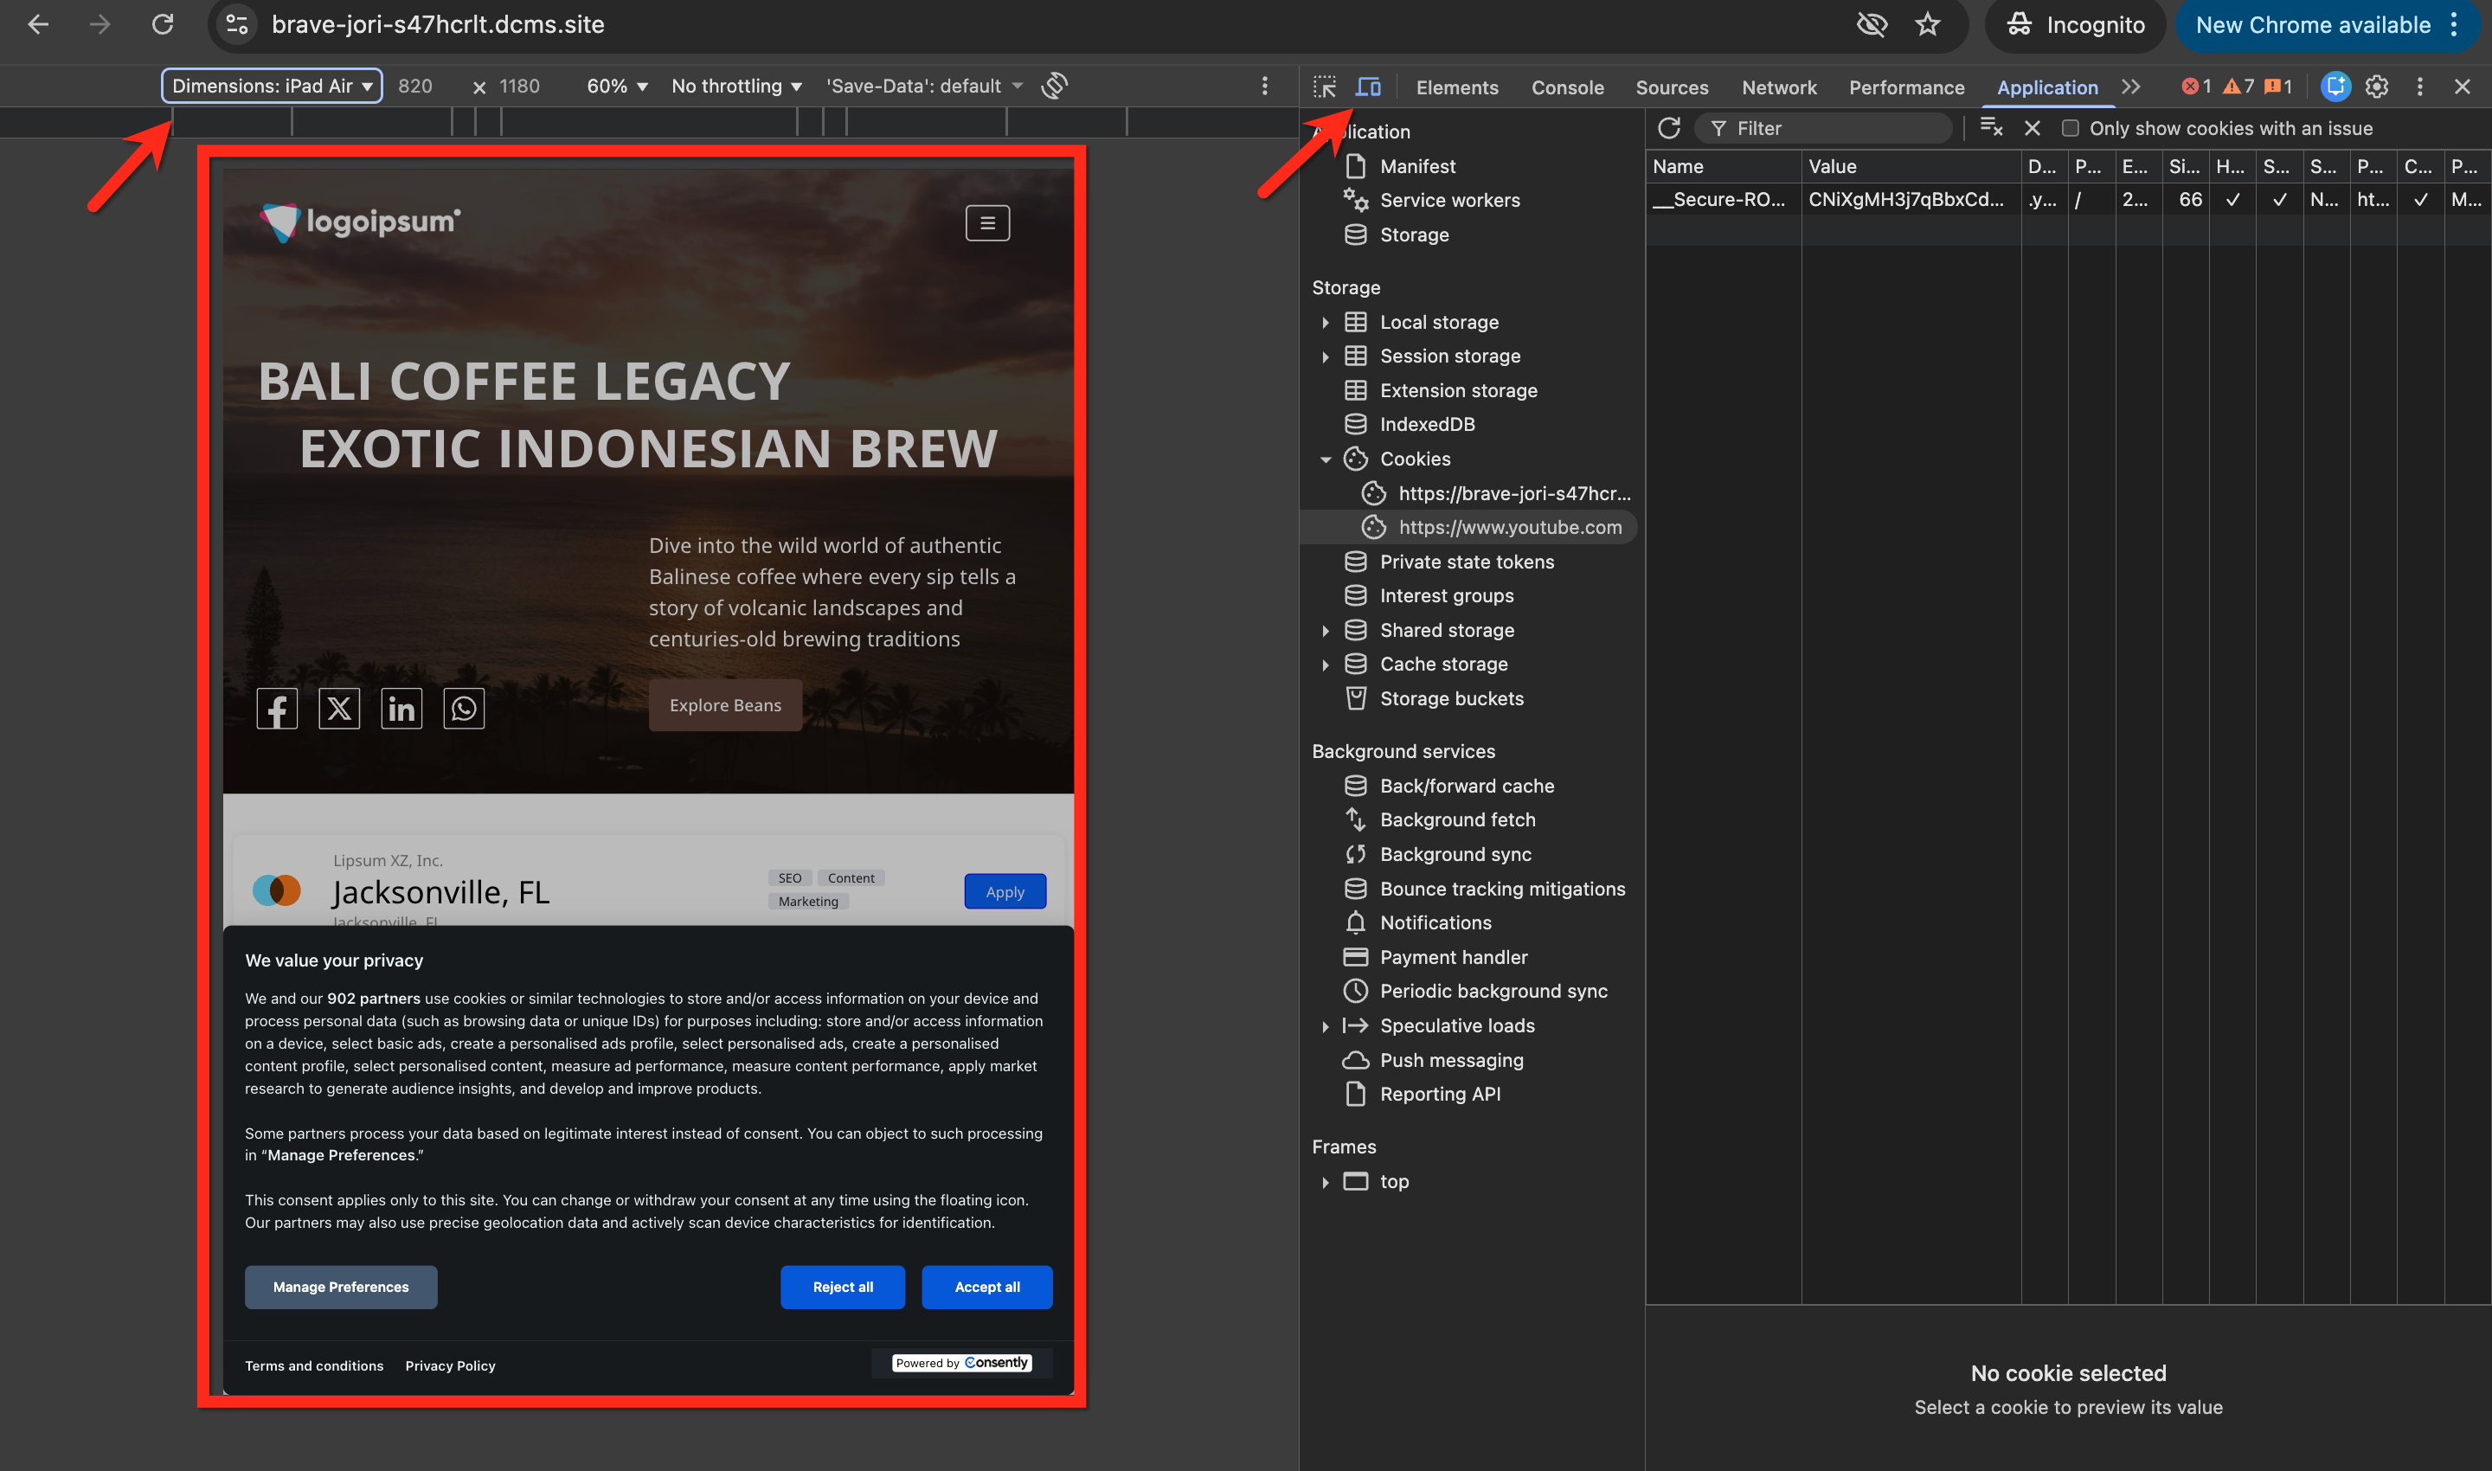This screenshot has width=2492, height=1471.
Task: Click the WhatsApp share icon
Action: 463,709
